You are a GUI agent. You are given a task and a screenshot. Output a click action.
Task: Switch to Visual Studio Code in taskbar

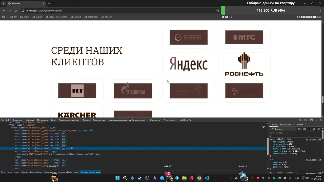point(207,178)
